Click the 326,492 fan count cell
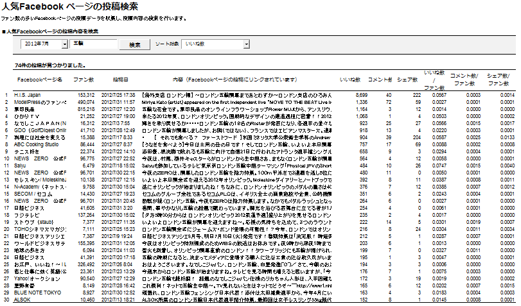Image resolution: width=521 pixels, height=306 pixels. (86, 264)
